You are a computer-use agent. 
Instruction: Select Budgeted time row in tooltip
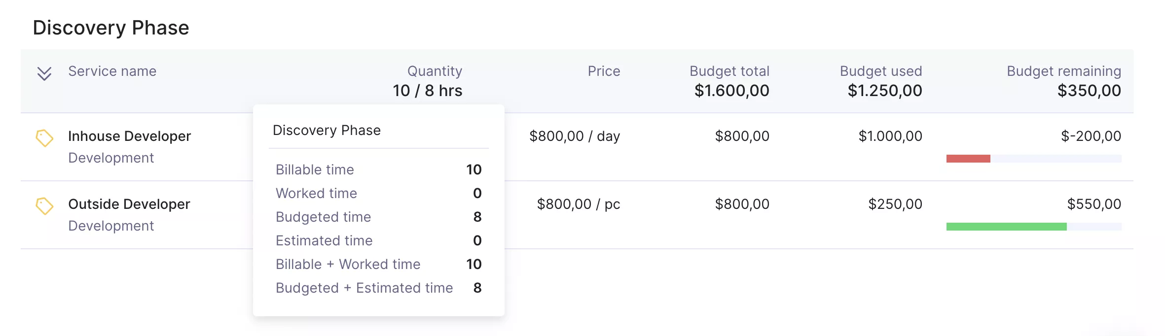click(x=378, y=217)
